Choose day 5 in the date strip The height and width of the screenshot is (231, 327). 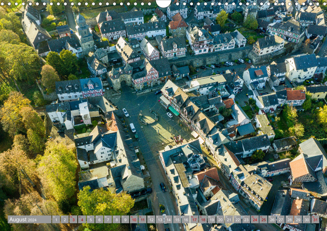click(90, 220)
